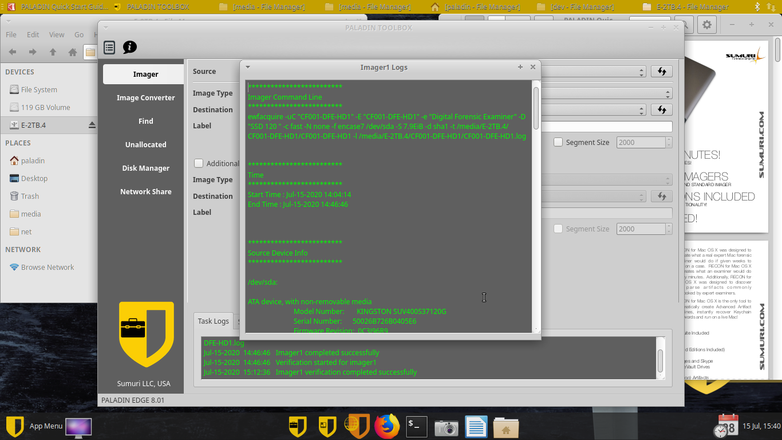Image resolution: width=782 pixels, height=440 pixels.
Task: Open the Edit menu in File Manager
Action: click(33, 34)
